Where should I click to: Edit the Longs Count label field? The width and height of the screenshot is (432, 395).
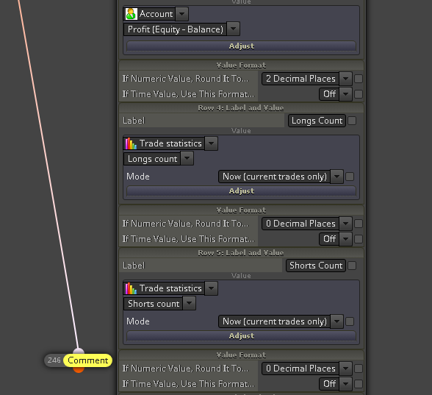point(317,121)
